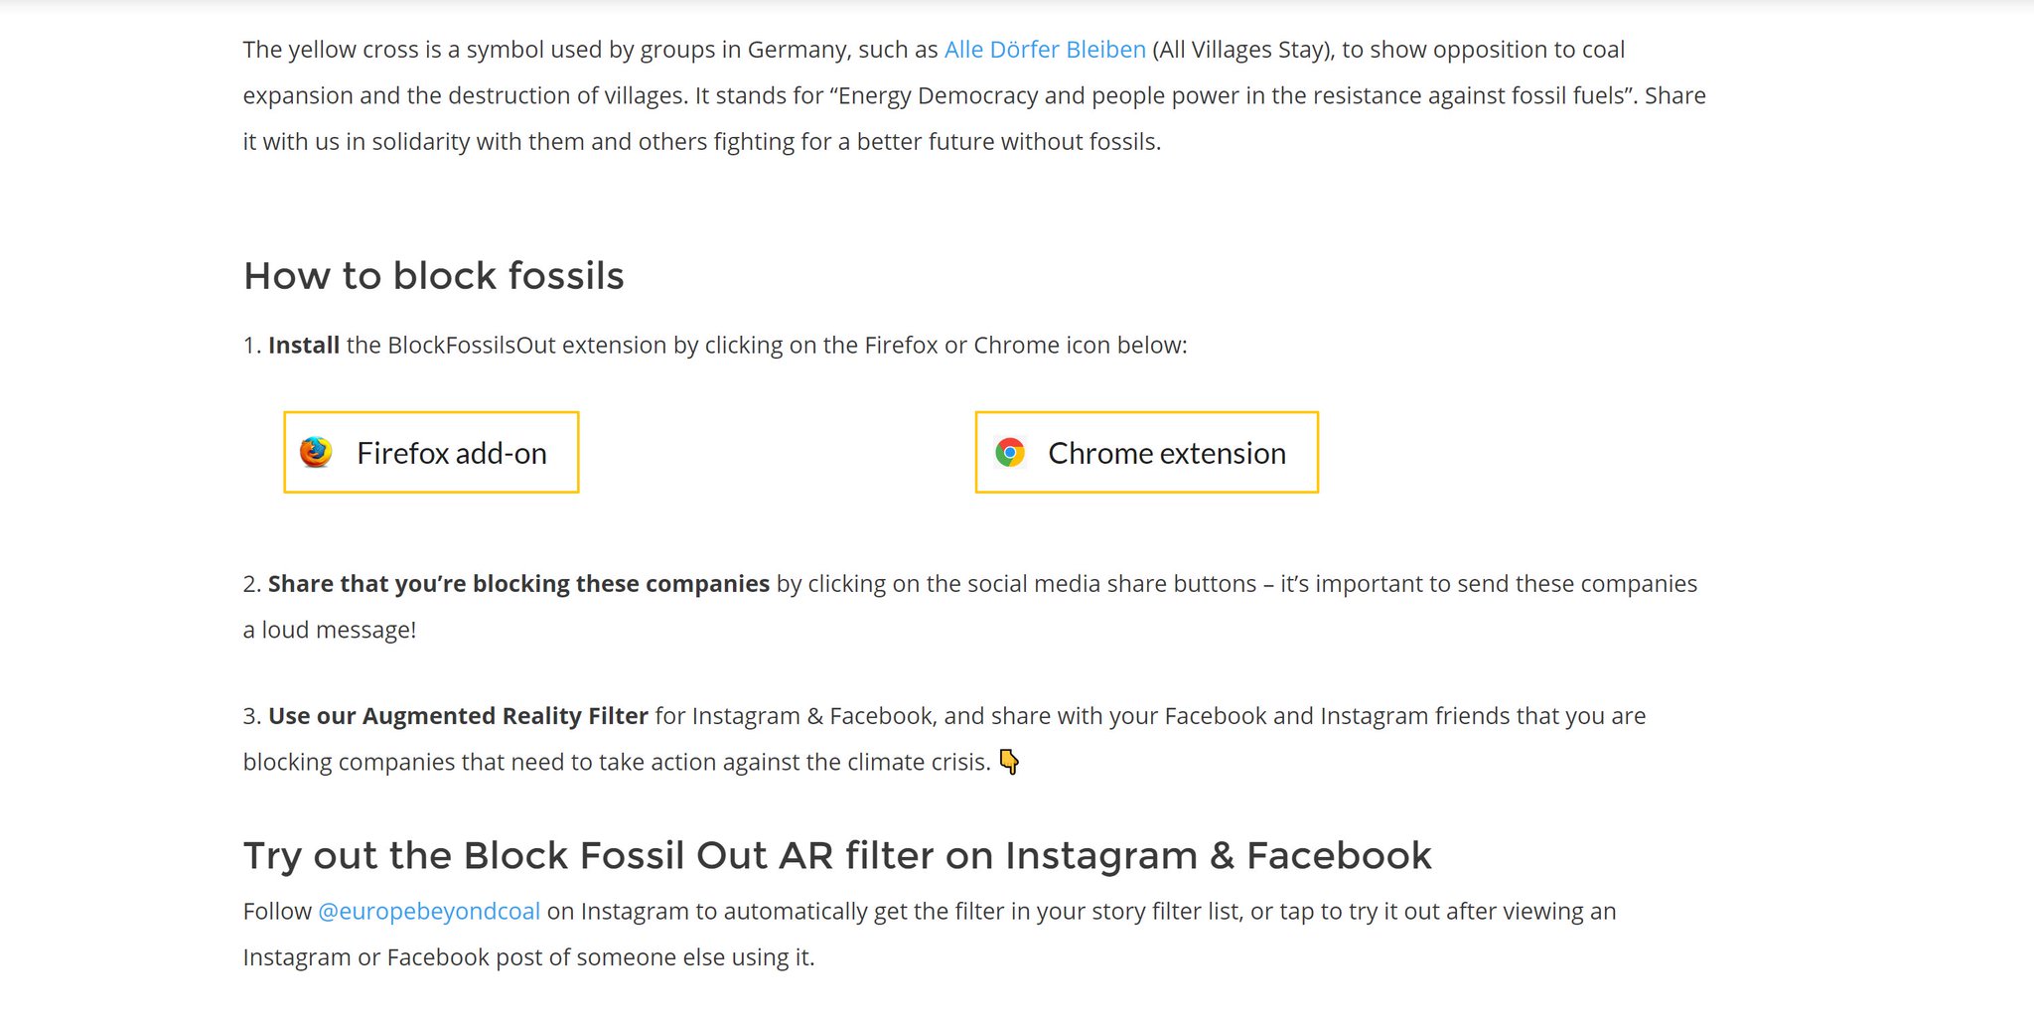Visit the @europebeyondcoal Instagram link
The height and width of the screenshot is (1017, 2034).
point(429,912)
